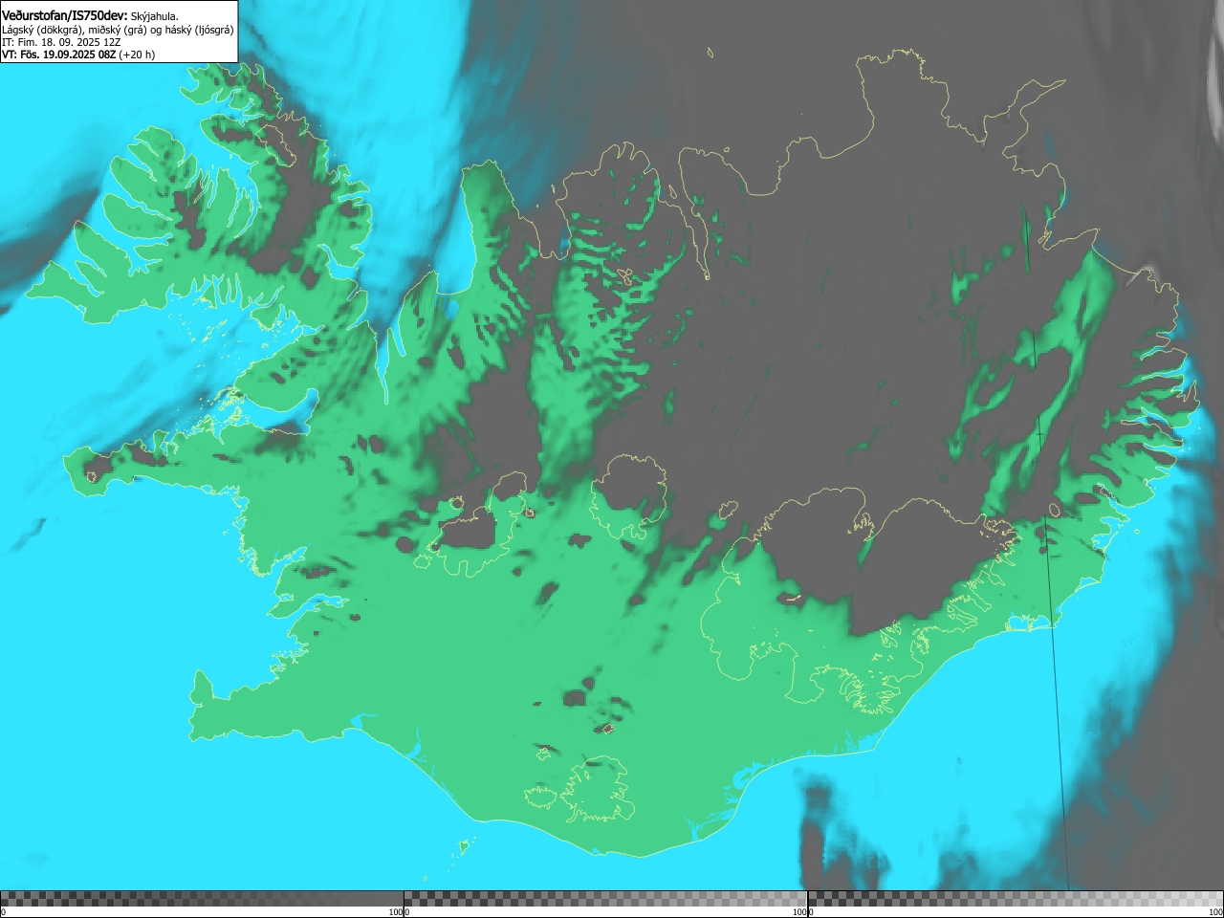1224x918 pixels.
Task: Select the legend line 'Lágský (dökkgrá), miðský (grá) og háský (ljósgrá)'
Action: click(x=118, y=30)
